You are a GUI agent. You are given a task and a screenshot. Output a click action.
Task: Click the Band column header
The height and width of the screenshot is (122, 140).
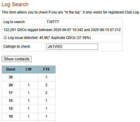point(11,69)
